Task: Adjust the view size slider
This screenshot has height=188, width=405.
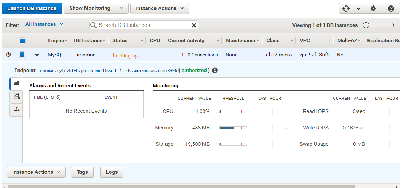Action: tap(378, 25)
